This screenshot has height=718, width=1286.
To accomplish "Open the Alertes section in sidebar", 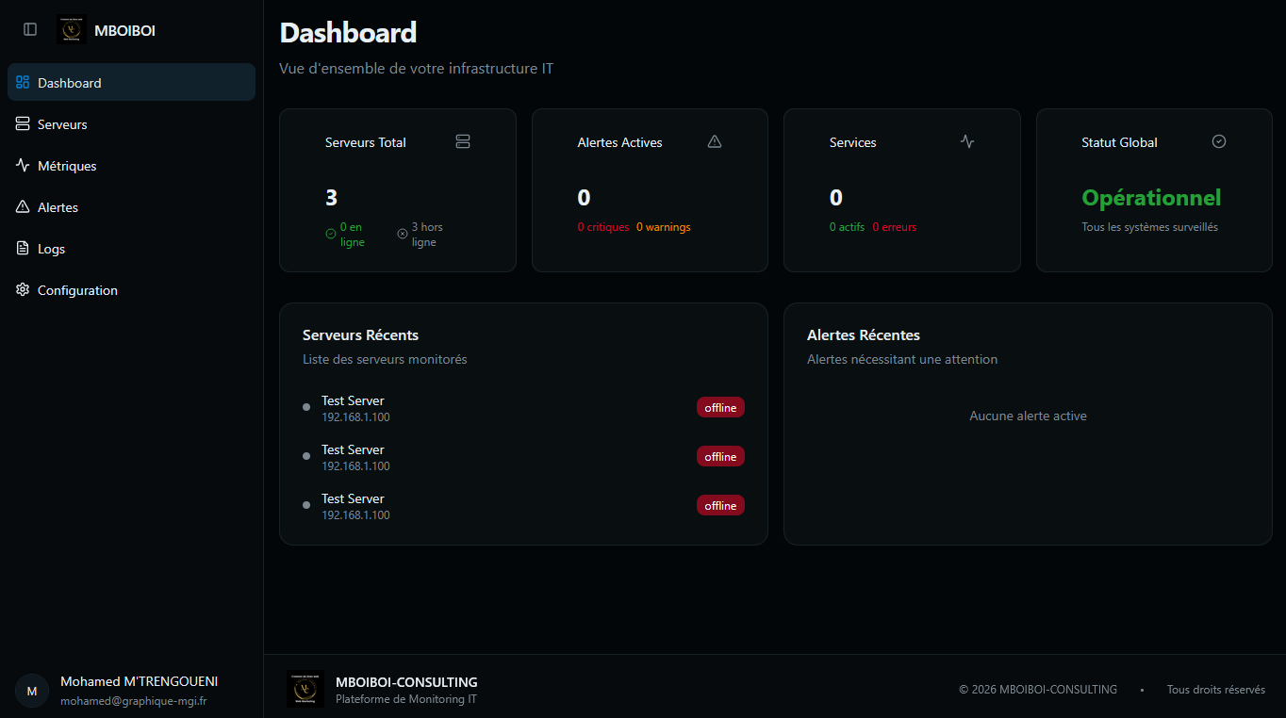I will point(58,207).
